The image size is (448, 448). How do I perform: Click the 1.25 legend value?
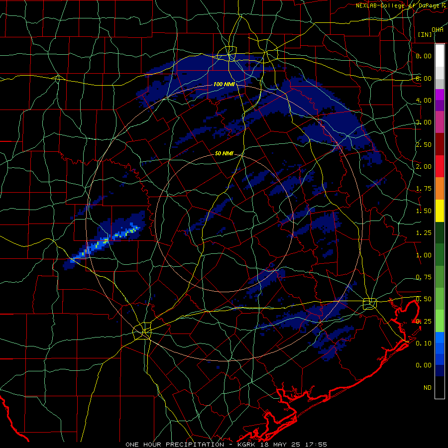tap(424, 233)
